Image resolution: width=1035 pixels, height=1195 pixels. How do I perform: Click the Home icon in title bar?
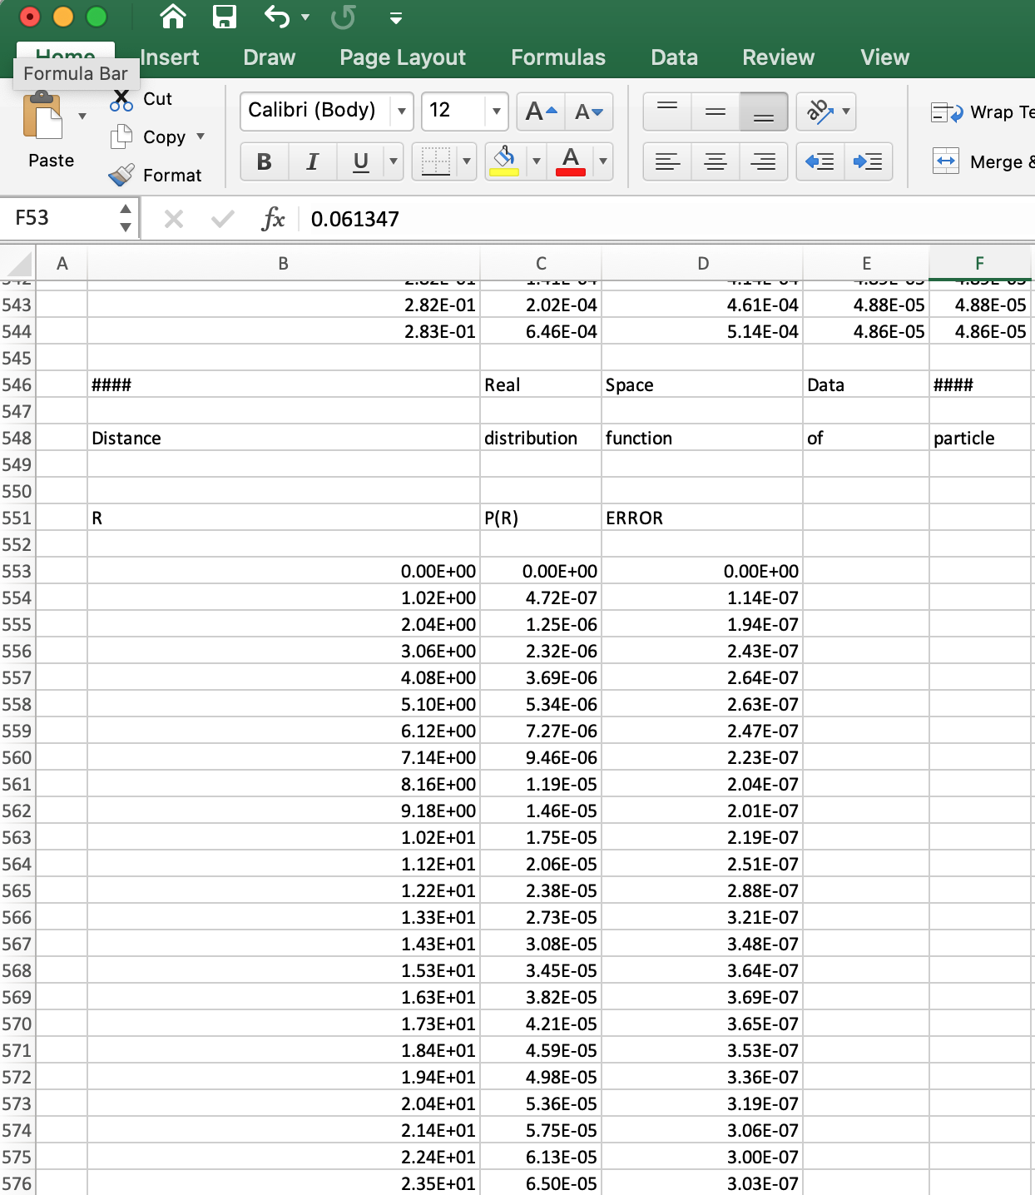pos(173,17)
